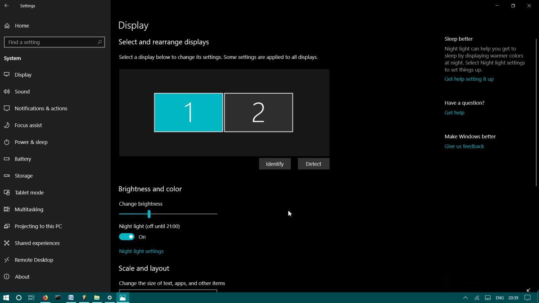Adjust the Change brightness slider
This screenshot has width=539, height=303.
[149, 214]
